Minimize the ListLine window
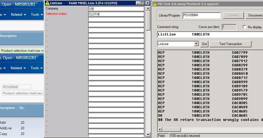The height and width of the screenshot is (138, 263). click(138, 3)
